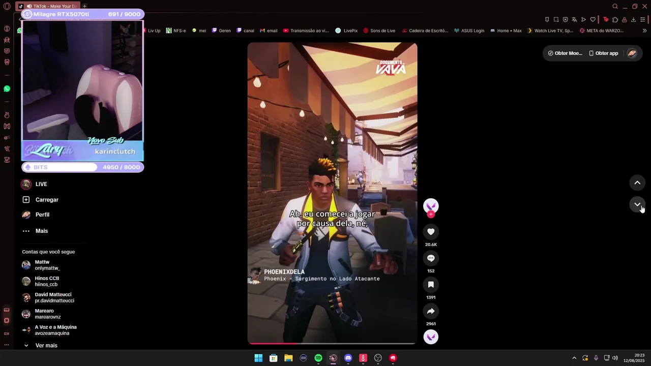The height and width of the screenshot is (366, 651).
Task: Show hidden system tray icons
Action: click(x=574, y=358)
